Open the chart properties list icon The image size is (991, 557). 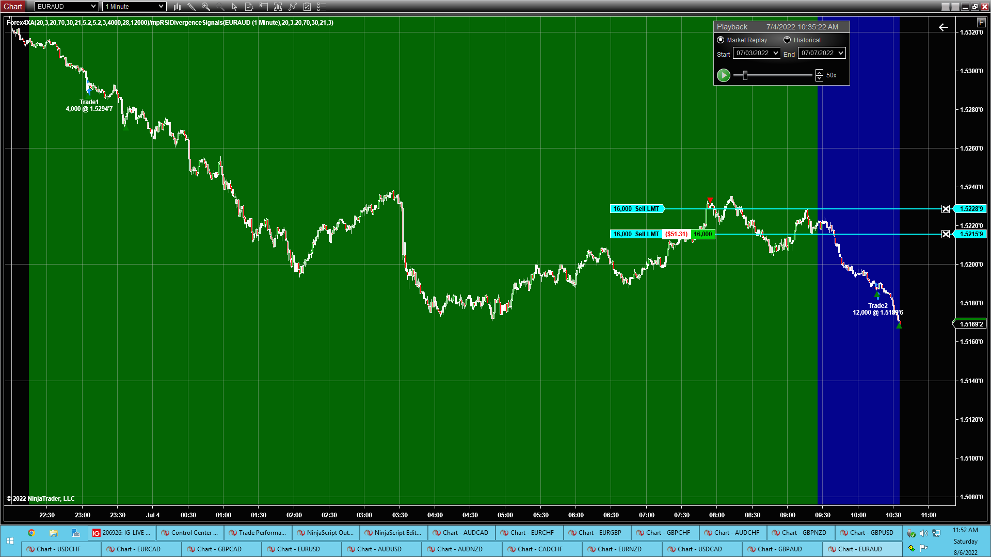point(322,7)
